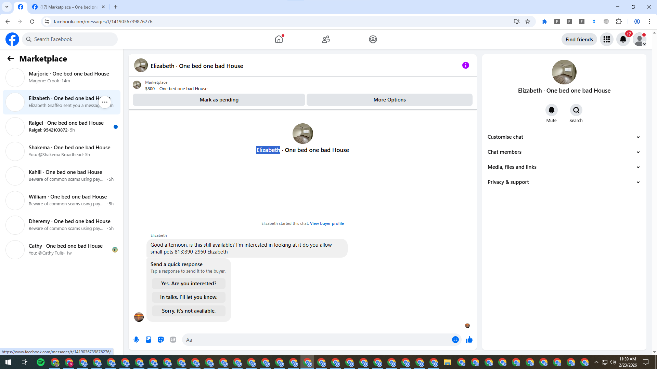
Task: Click the View buyer profile link
Action: coord(327,223)
